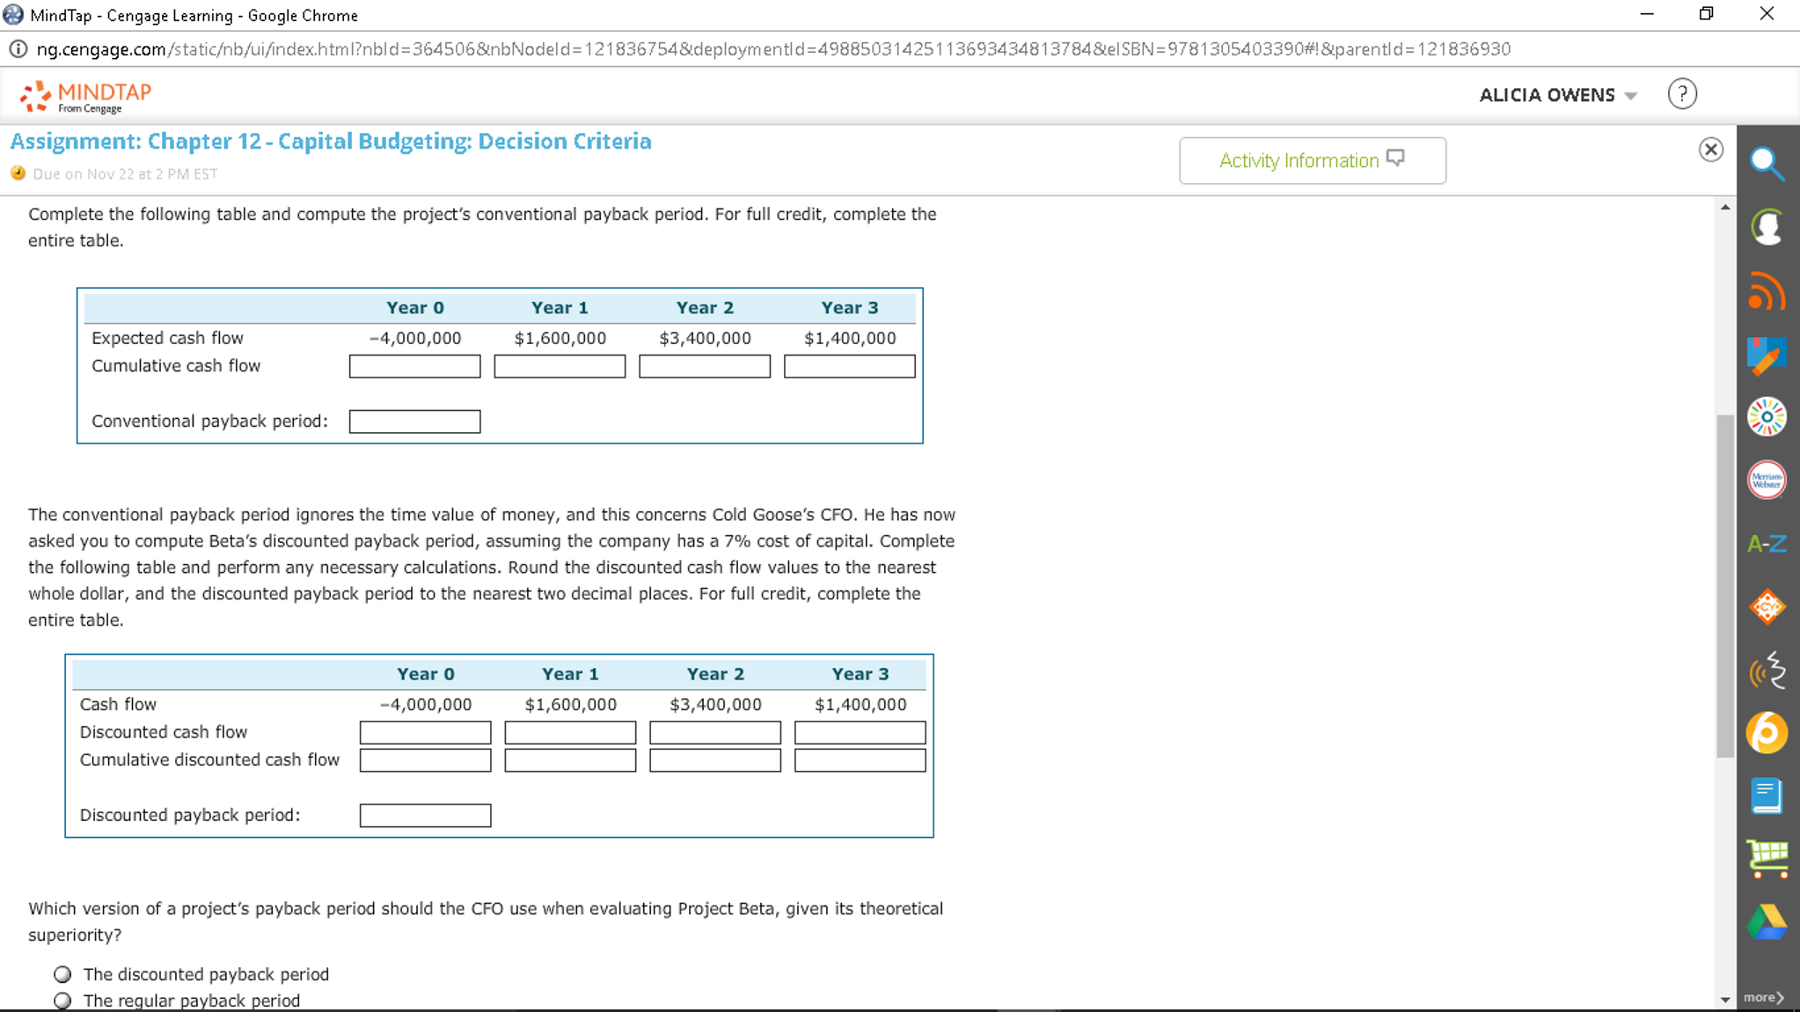Open the Merriam-Webster dictionary icon

click(1767, 480)
